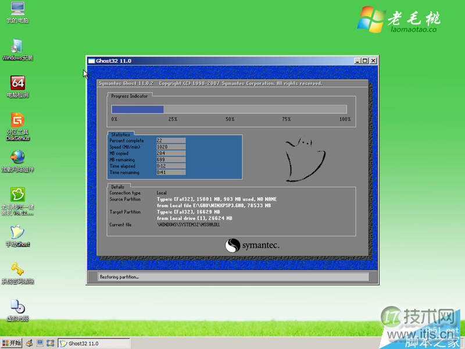Click the Connection type value Local

click(x=162, y=193)
